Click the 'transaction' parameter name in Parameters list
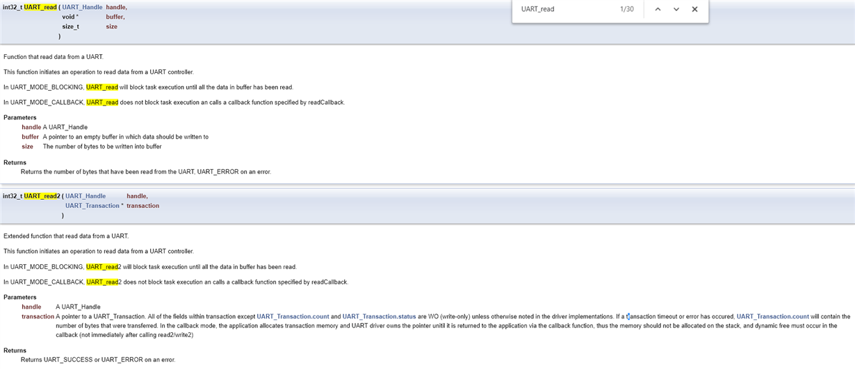 (38, 316)
